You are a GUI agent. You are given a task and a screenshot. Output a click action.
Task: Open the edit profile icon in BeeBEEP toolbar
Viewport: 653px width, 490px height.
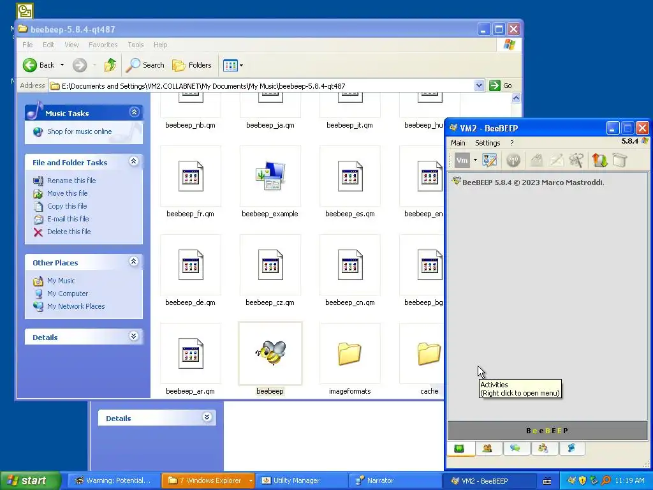point(489,160)
